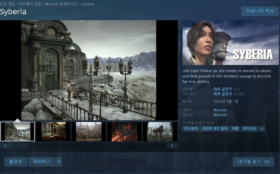Select the 퍼즐 tag
280x174 pixels.
click(235, 129)
